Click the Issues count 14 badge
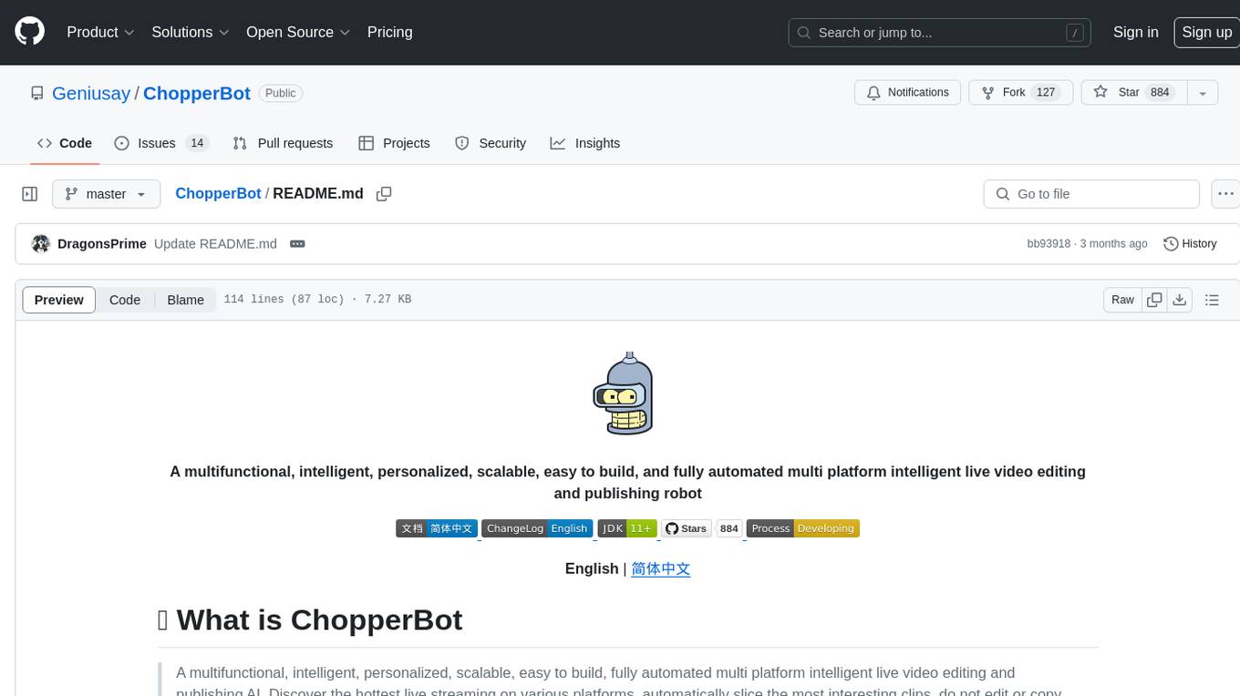The height and width of the screenshot is (696, 1240). point(197,143)
